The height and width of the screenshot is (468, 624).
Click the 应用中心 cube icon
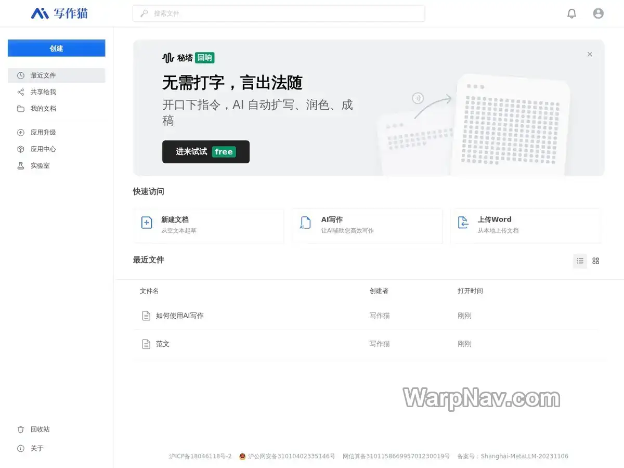(21, 149)
